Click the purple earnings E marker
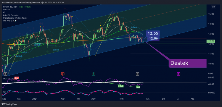 (x=179, y=74)
